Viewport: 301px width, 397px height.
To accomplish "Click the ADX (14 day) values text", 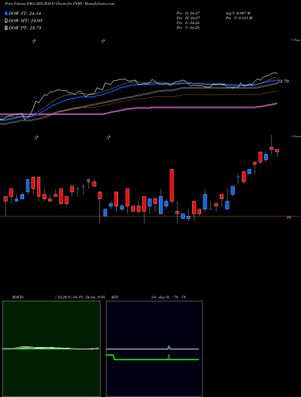I will coord(168,297).
